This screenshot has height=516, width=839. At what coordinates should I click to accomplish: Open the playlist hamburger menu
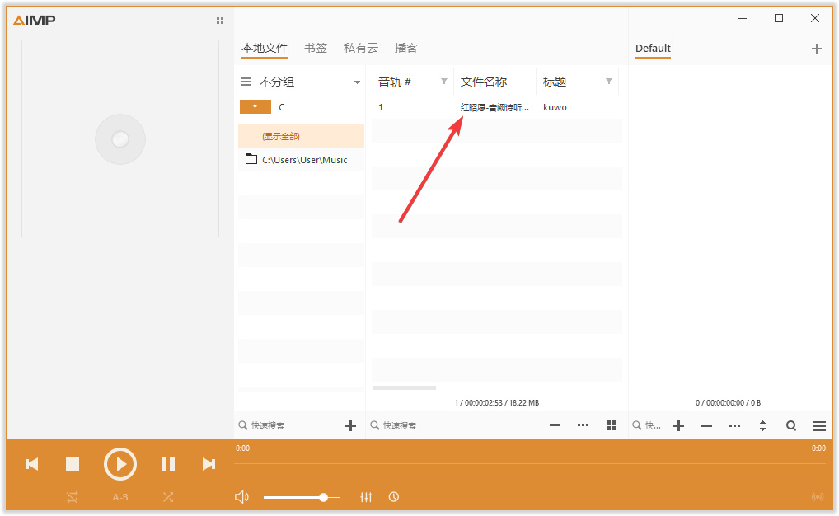point(818,425)
